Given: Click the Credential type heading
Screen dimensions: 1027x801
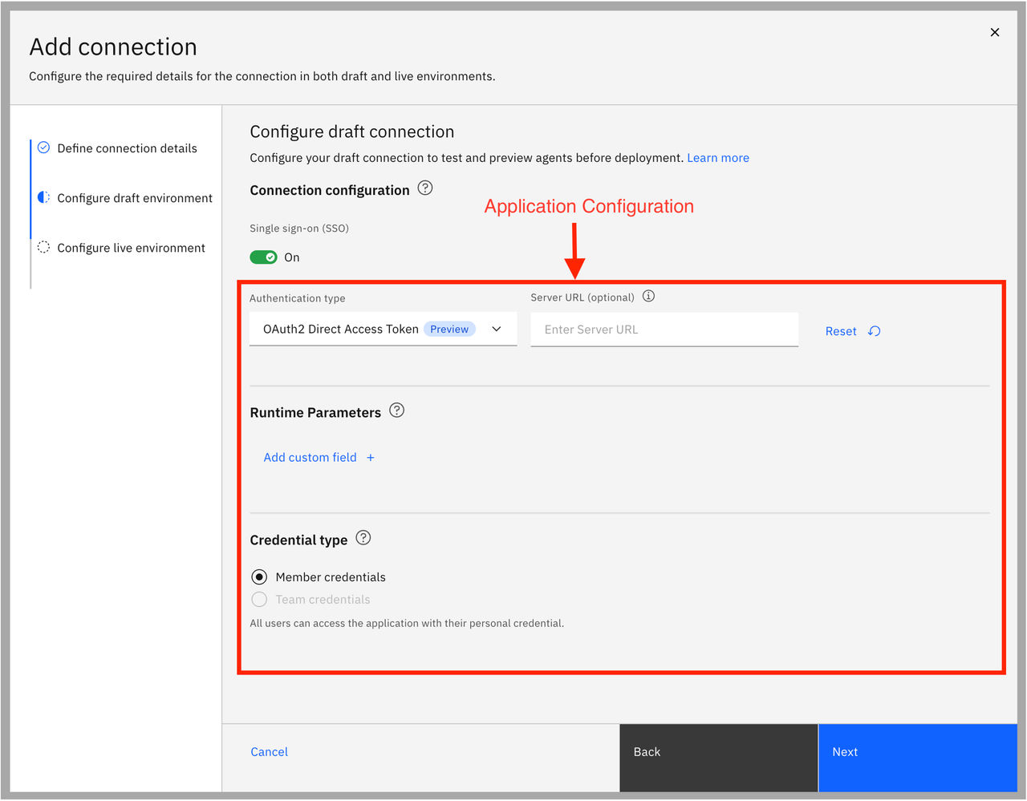Looking at the screenshot, I should (298, 540).
